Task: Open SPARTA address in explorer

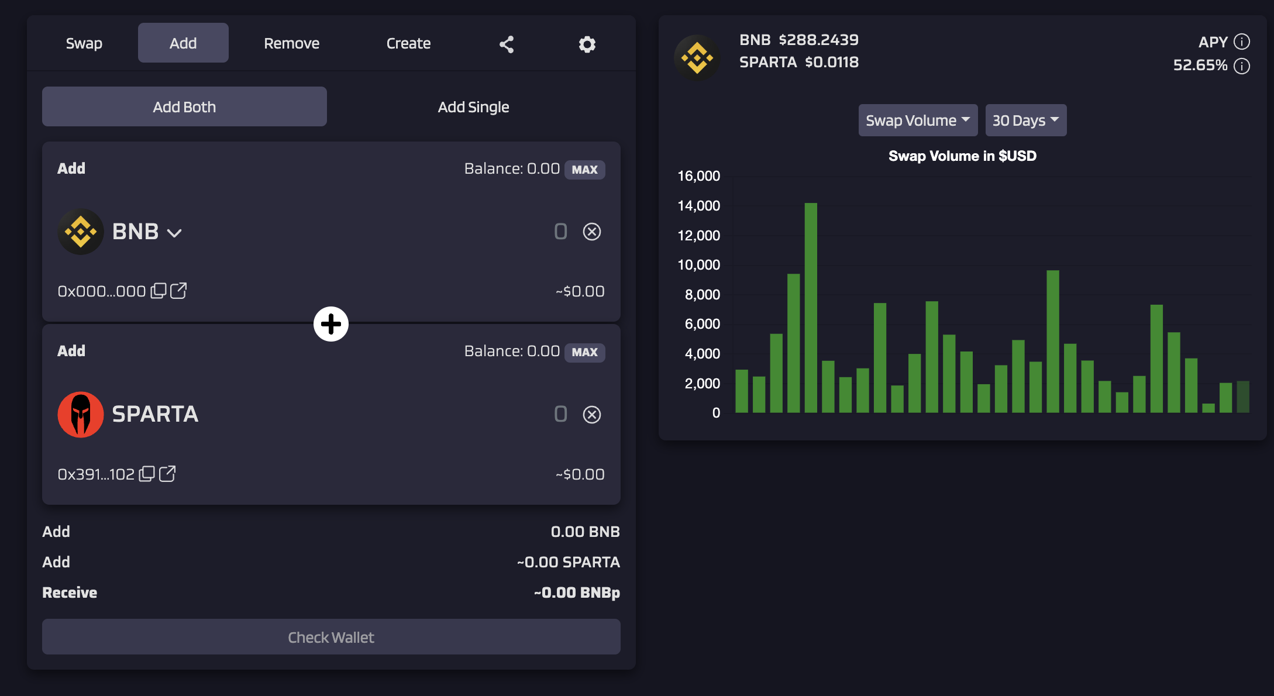Action: (167, 474)
